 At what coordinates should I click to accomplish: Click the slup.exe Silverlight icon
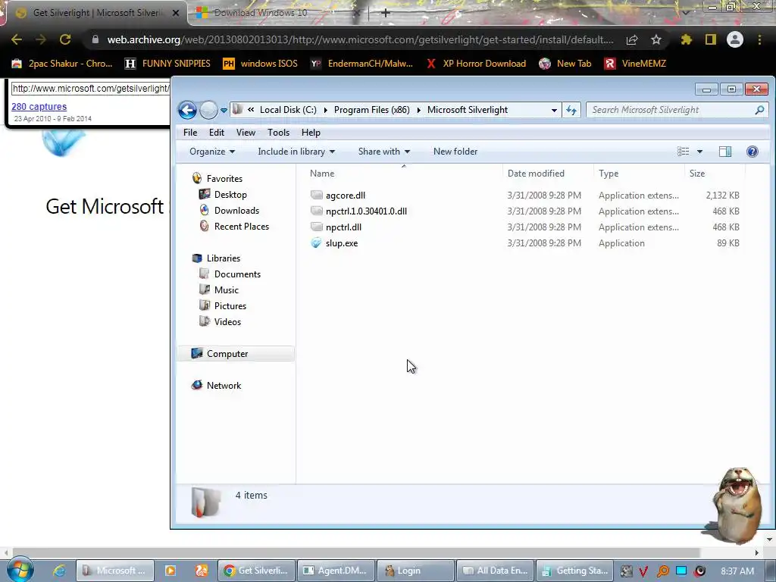pos(316,243)
